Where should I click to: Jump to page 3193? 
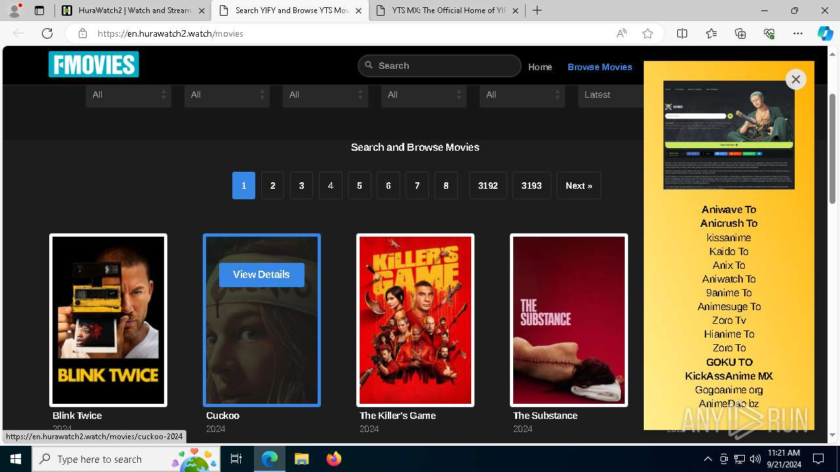[532, 186]
